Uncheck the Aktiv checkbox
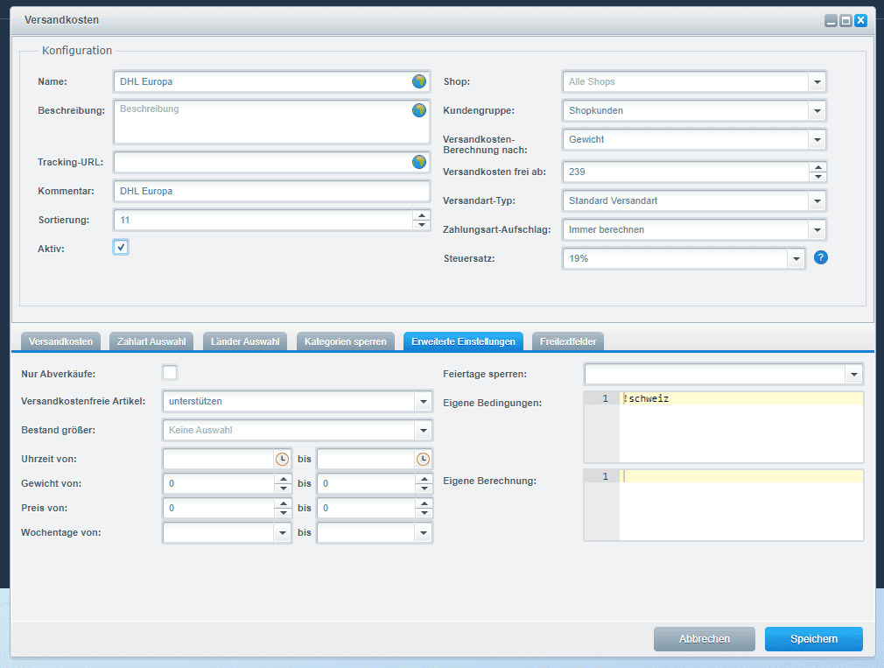This screenshot has height=668, width=884. [121, 247]
